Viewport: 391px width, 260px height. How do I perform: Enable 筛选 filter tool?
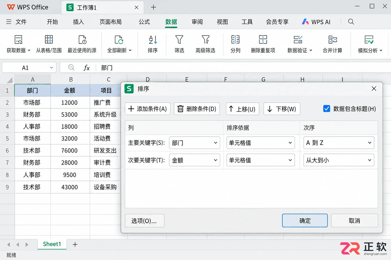179,44
